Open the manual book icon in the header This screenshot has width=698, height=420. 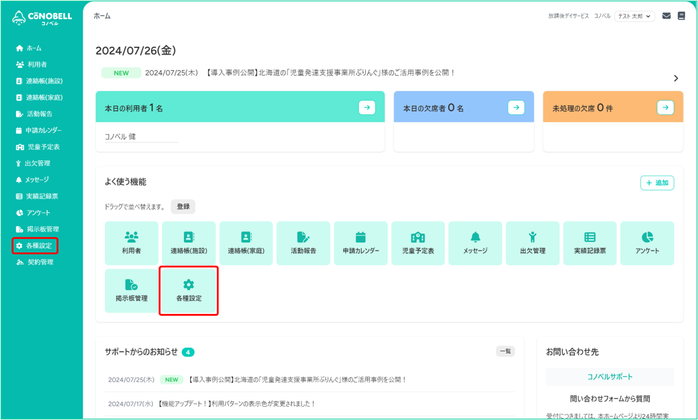[681, 16]
